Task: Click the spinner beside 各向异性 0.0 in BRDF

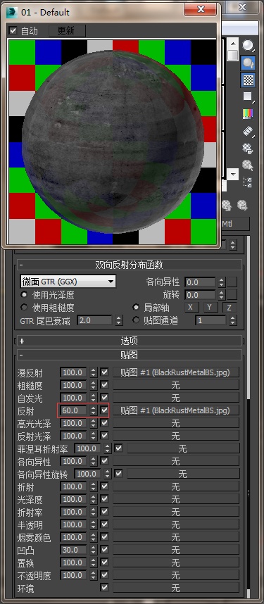Action: click(221, 282)
